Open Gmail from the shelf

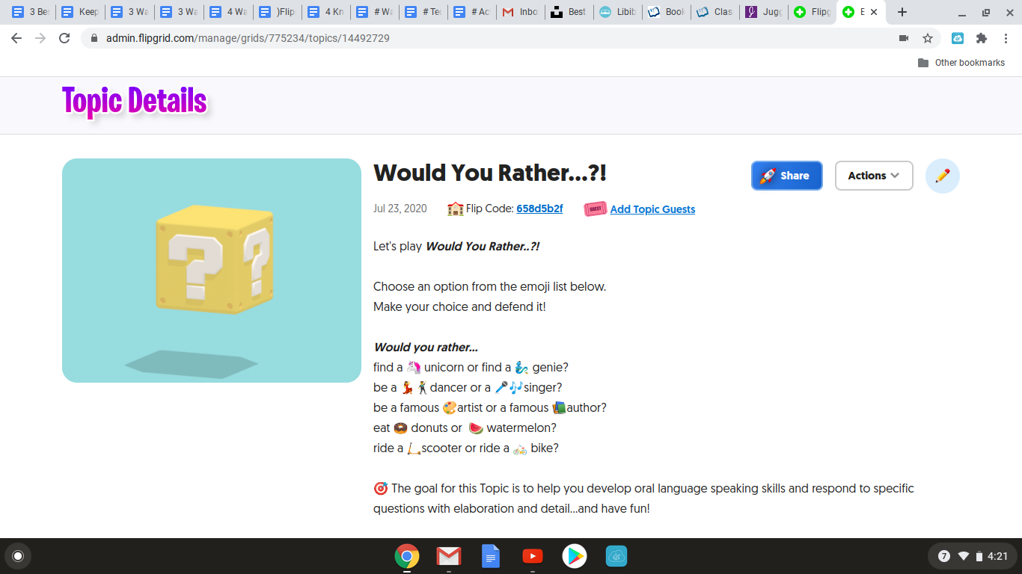(x=449, y=556)
